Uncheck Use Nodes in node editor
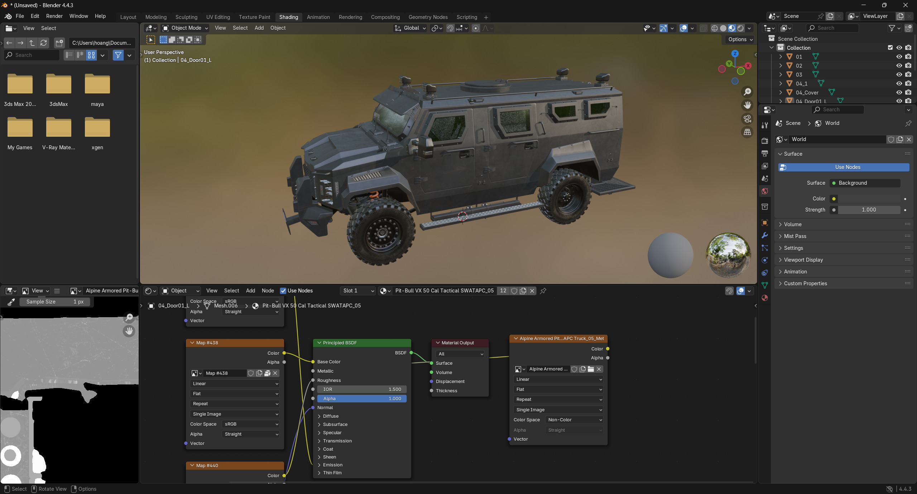 point(283,291)
